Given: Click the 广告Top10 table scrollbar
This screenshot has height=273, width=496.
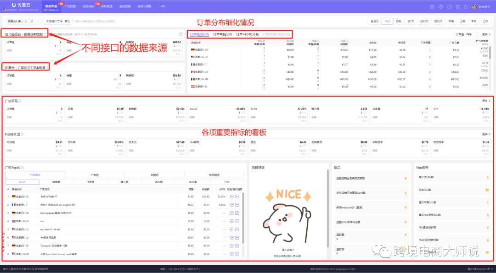Looking at the screenshot, I should [x=243, y=218].
